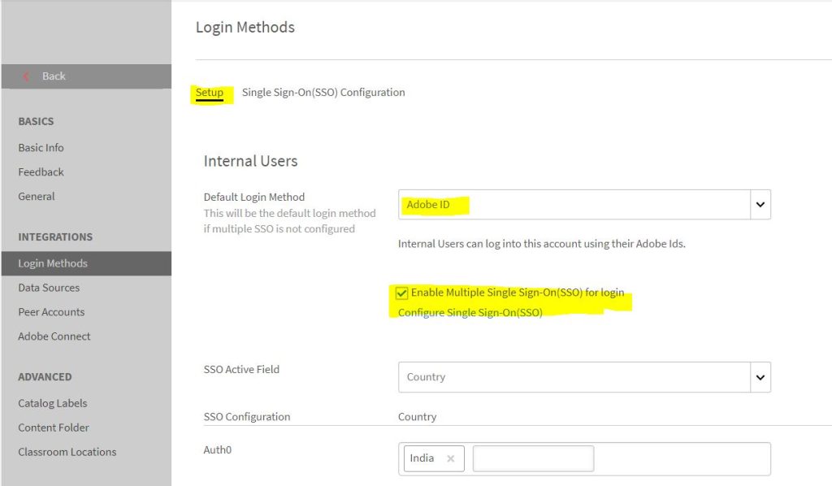This screenshot has height=486, width=832.
Task: Open Data Sources settings
Action: pos(47,288)
